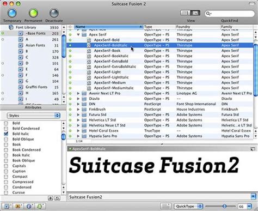Select the Asian Fonts set icon
The width and height of the screenshot is (258, 211).
point(21,45)
